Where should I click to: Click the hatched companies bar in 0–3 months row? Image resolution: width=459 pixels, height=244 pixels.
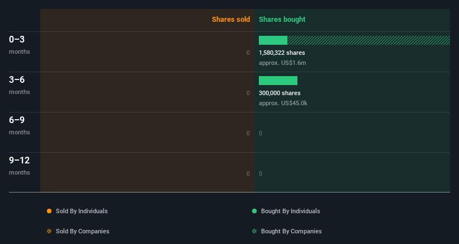tap(368, 40)
